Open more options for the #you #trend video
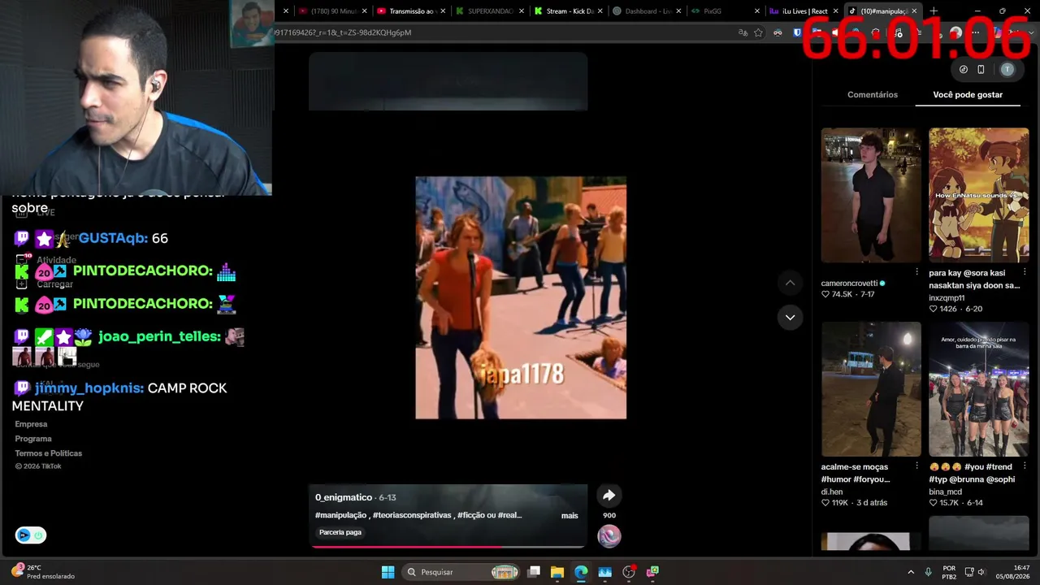This screenshot has height=585, width=1040. 1025,466
